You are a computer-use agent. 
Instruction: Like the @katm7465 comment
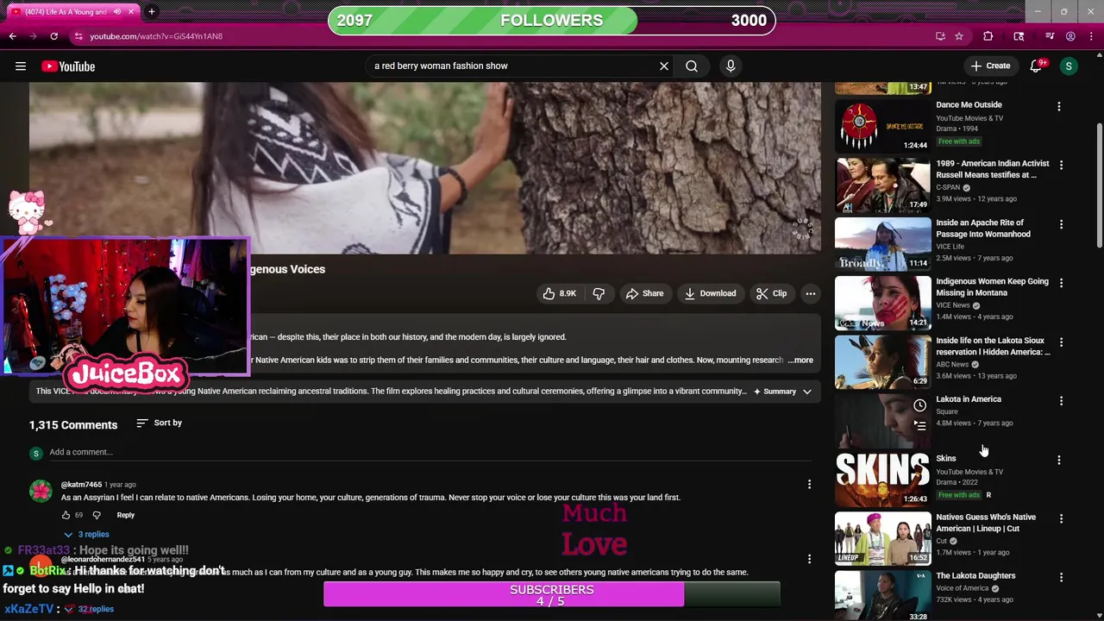coord(66,515)
